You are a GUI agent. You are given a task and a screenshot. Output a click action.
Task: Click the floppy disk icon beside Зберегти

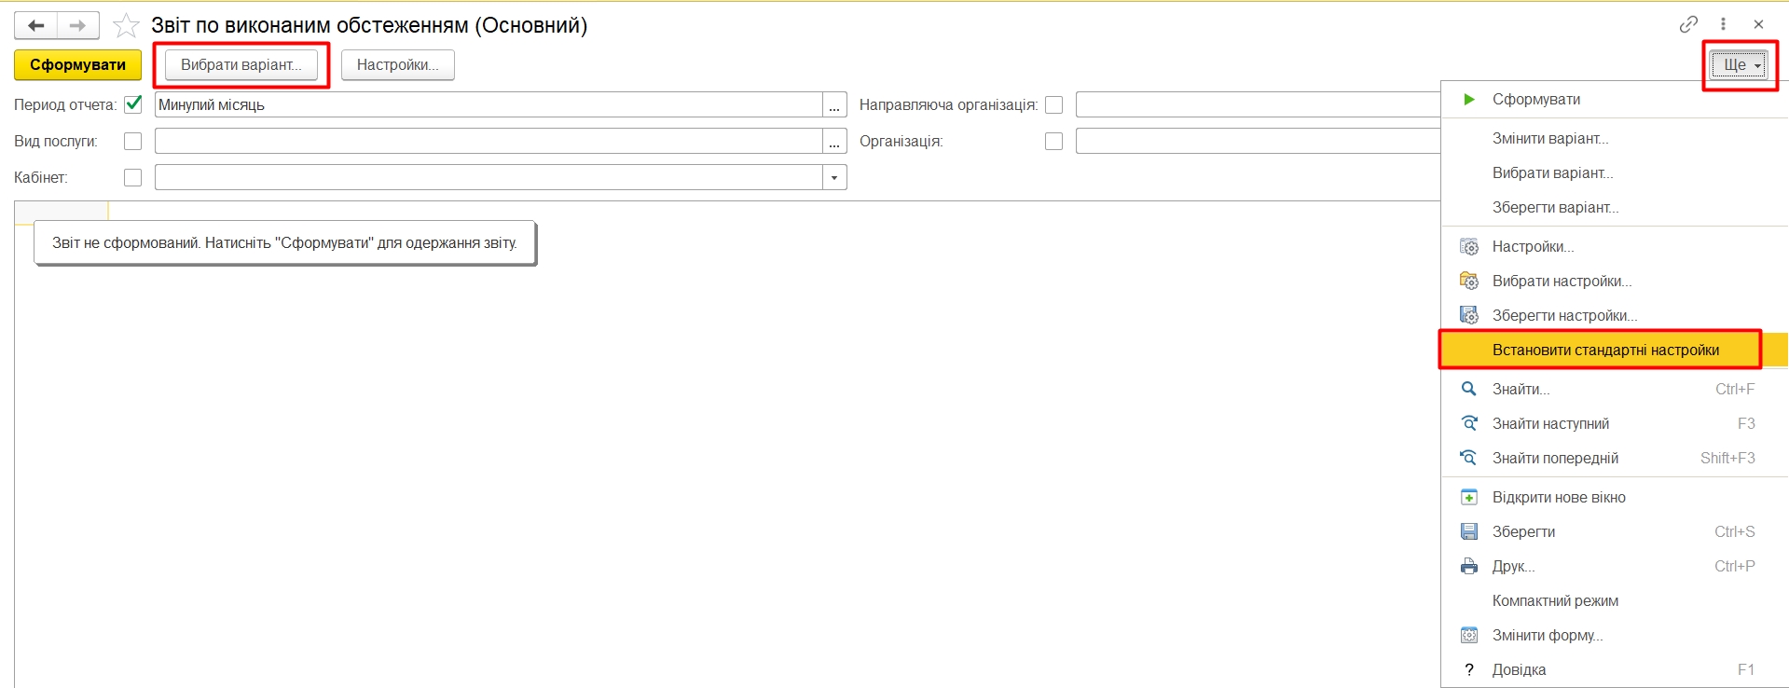(x=1469, y=531)
